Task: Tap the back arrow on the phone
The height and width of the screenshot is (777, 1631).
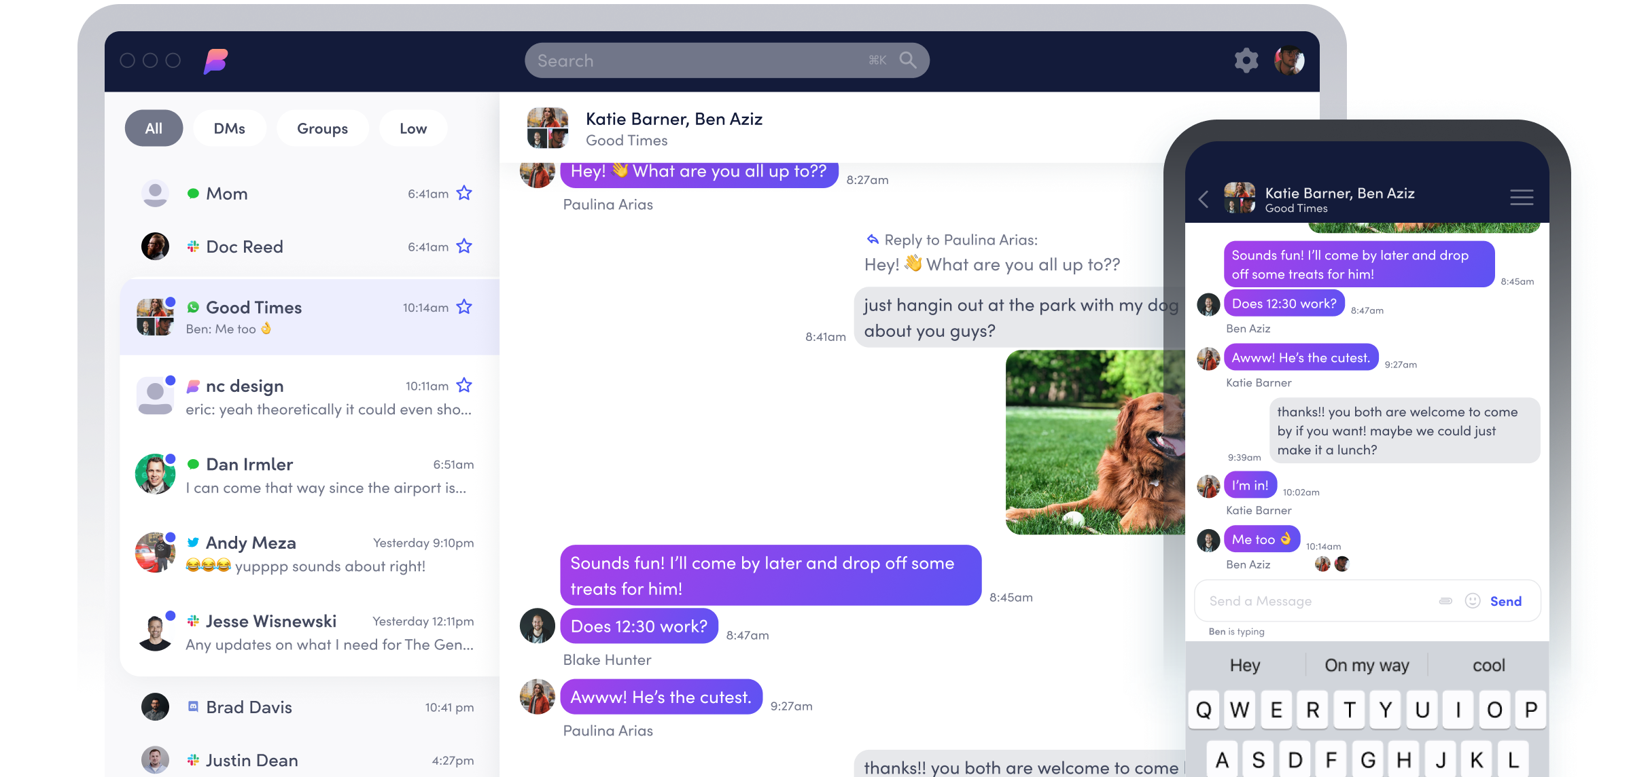Action: (1204, 199)
